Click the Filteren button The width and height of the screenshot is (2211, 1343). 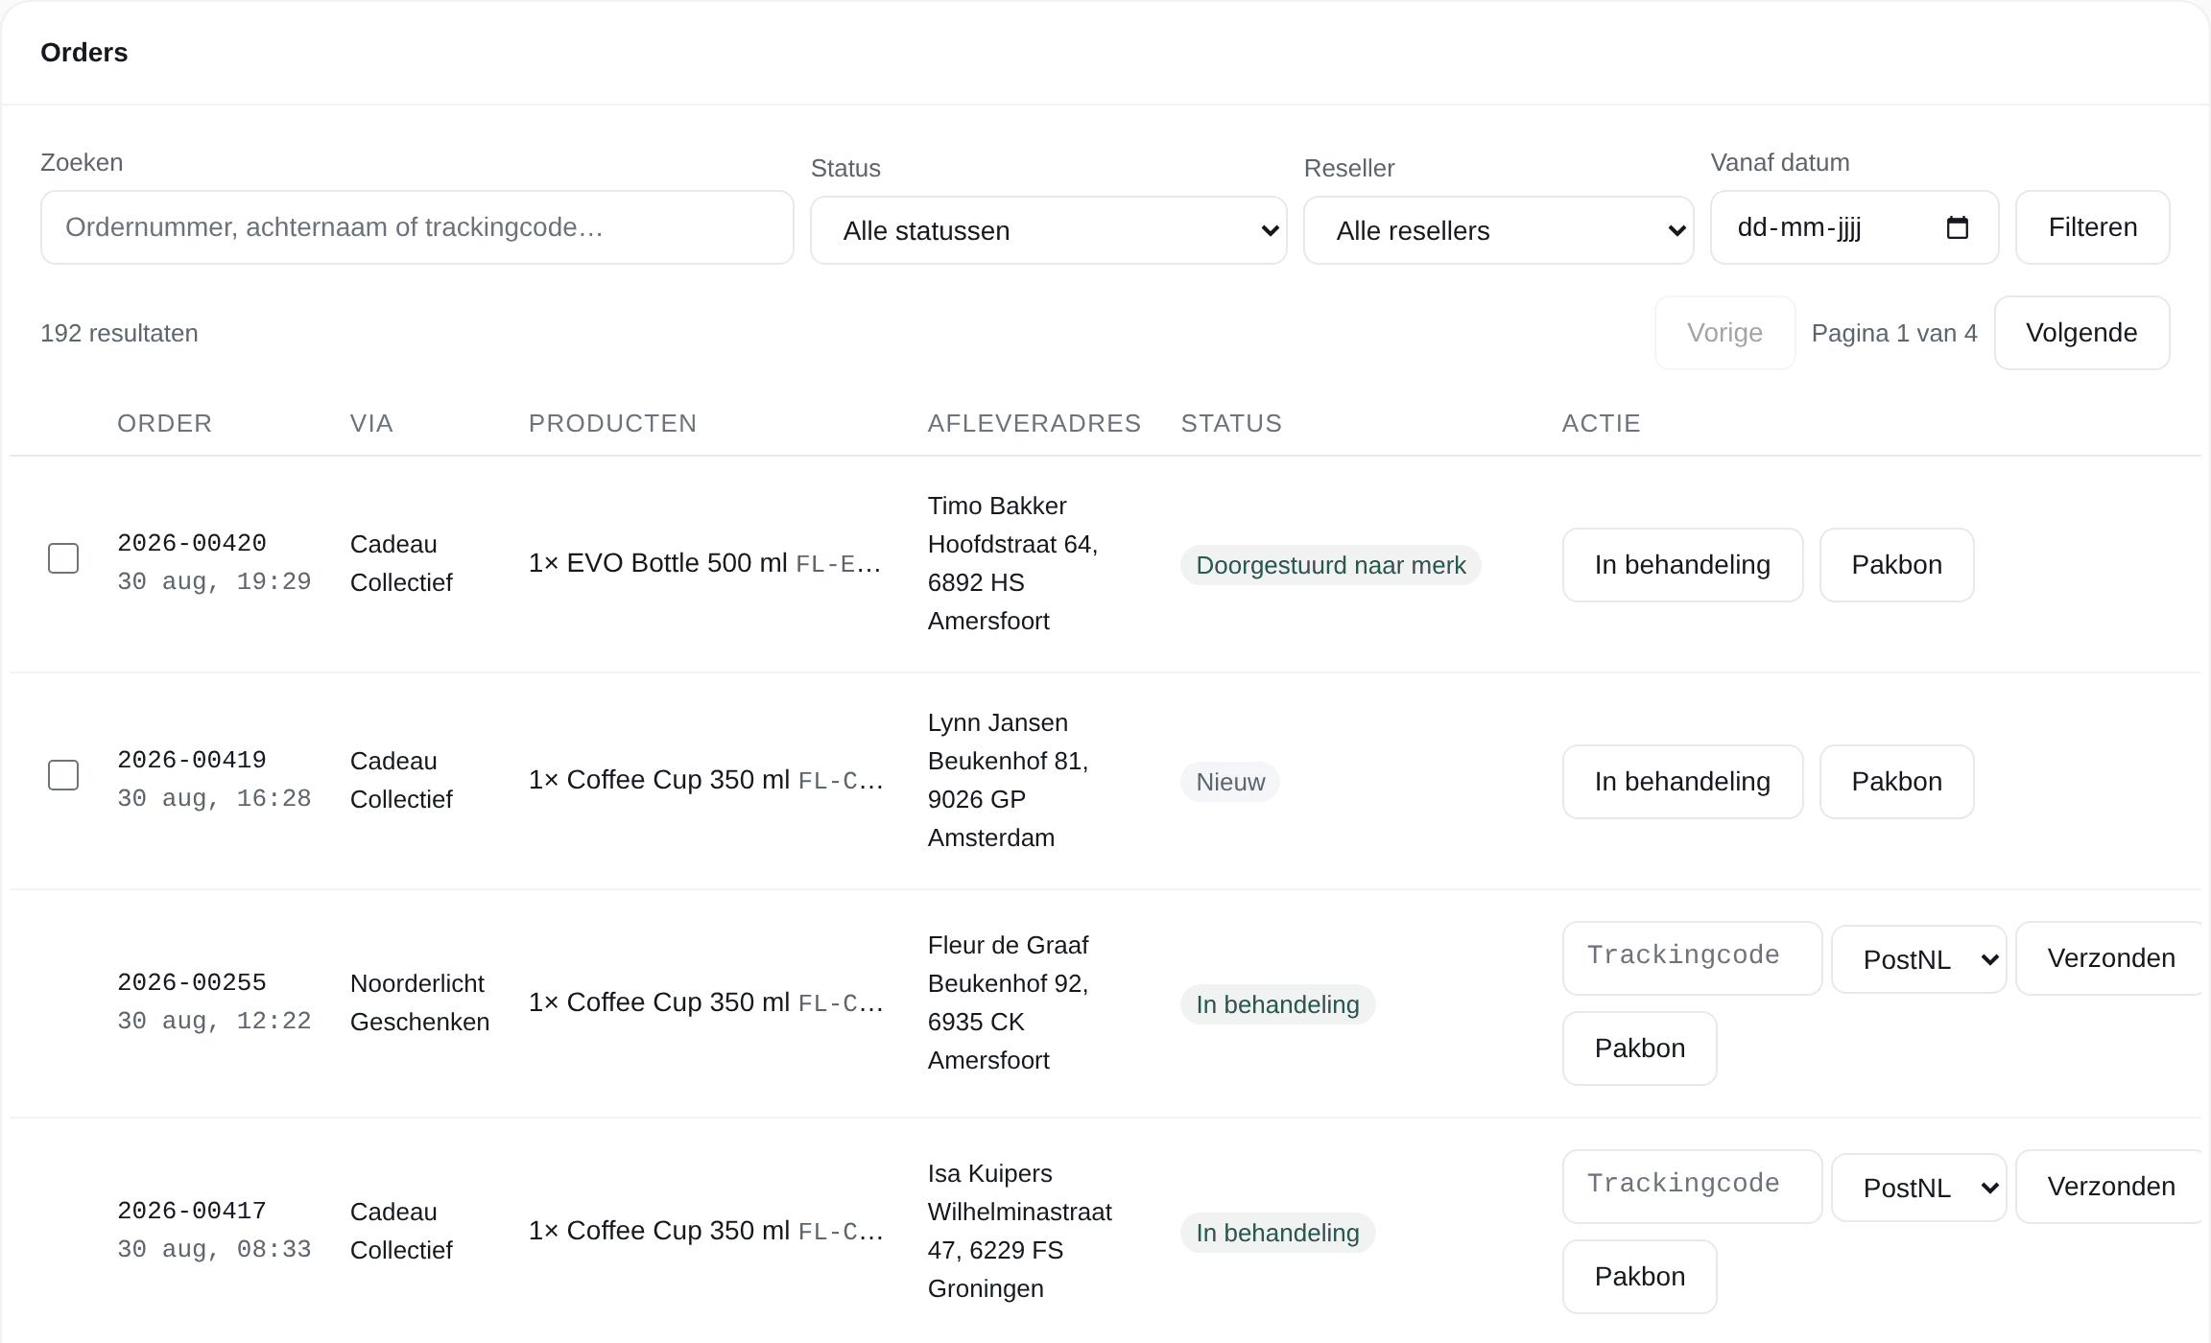point(2092,227)
